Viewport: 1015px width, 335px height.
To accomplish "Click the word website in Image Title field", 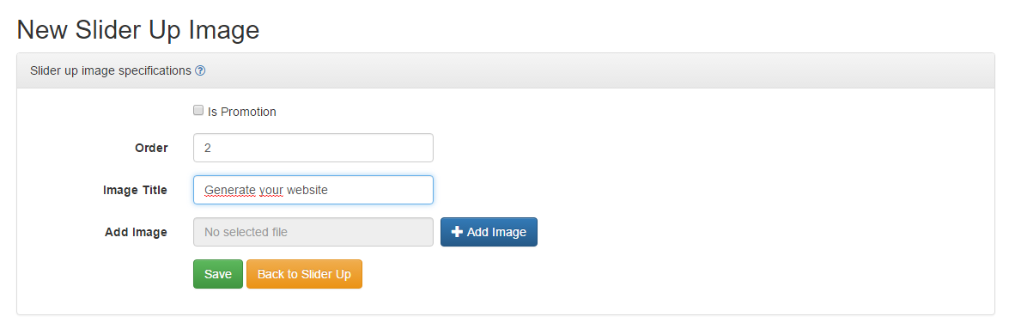I will pos(307,191).
